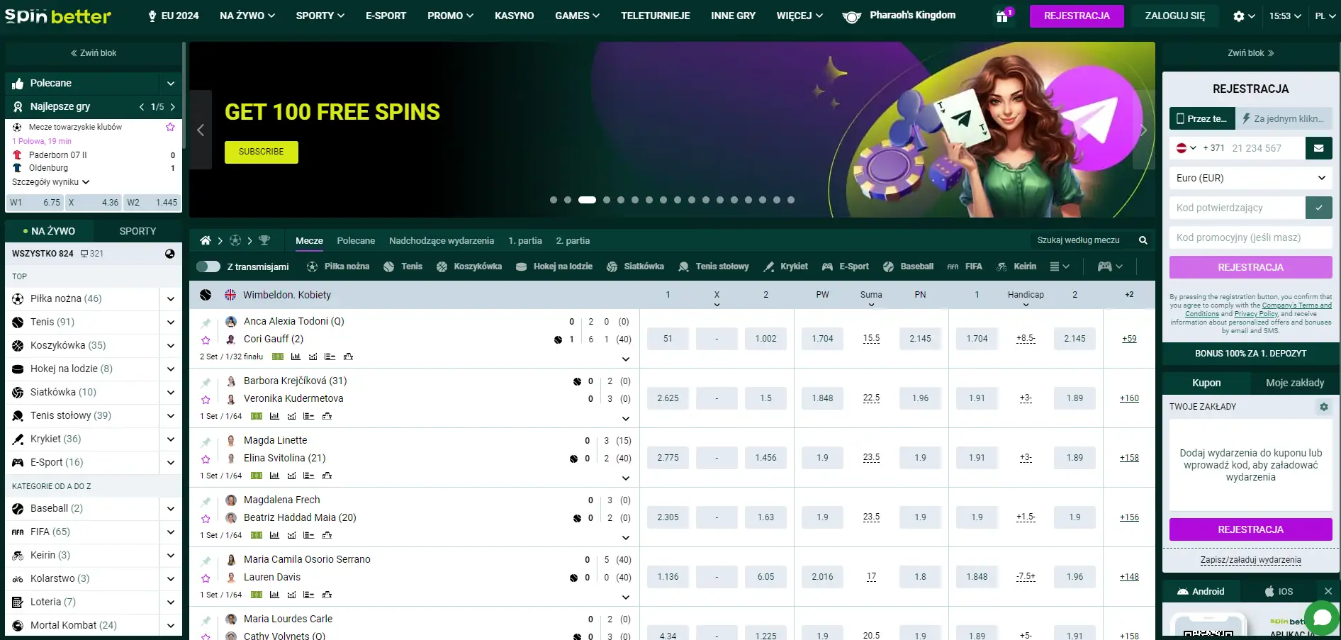Toggle the Z transmisjami switch

click(208, 266)
